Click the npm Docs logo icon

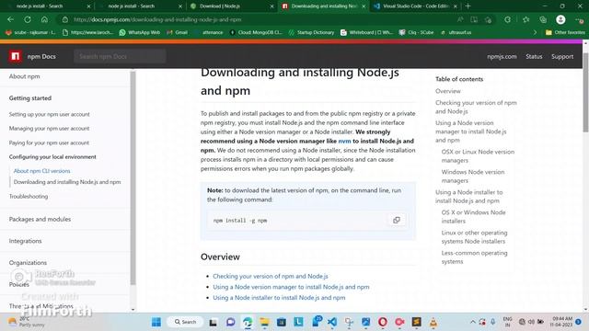(x=15, y=56)
